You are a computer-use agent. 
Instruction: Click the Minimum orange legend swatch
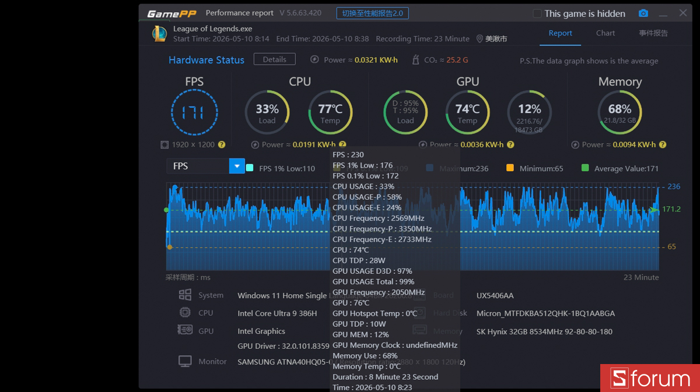pyautogui.click(x=510, y=168)
